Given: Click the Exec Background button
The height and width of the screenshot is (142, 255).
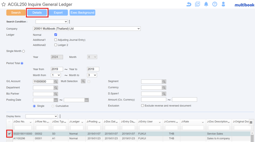Looking at the screenshot, I should [82, 13].
